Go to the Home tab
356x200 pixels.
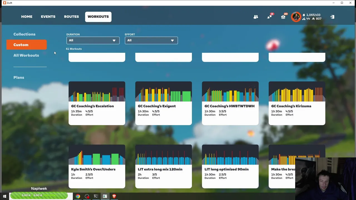(27, 17)
